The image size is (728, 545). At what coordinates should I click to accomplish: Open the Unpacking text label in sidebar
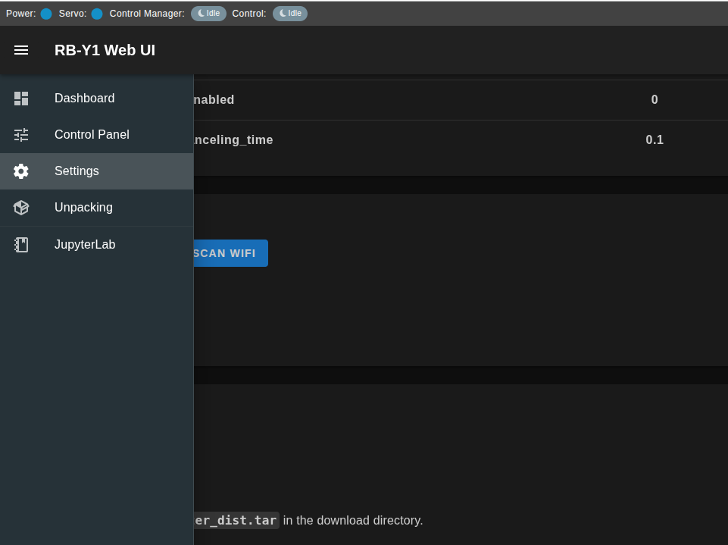pos(83,208)
